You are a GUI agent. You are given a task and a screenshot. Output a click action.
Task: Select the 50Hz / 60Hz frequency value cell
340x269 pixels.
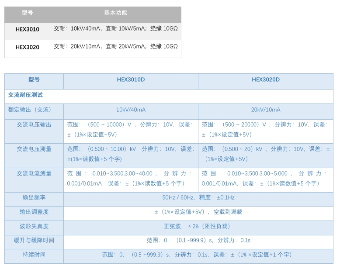(x=198, y=198)
